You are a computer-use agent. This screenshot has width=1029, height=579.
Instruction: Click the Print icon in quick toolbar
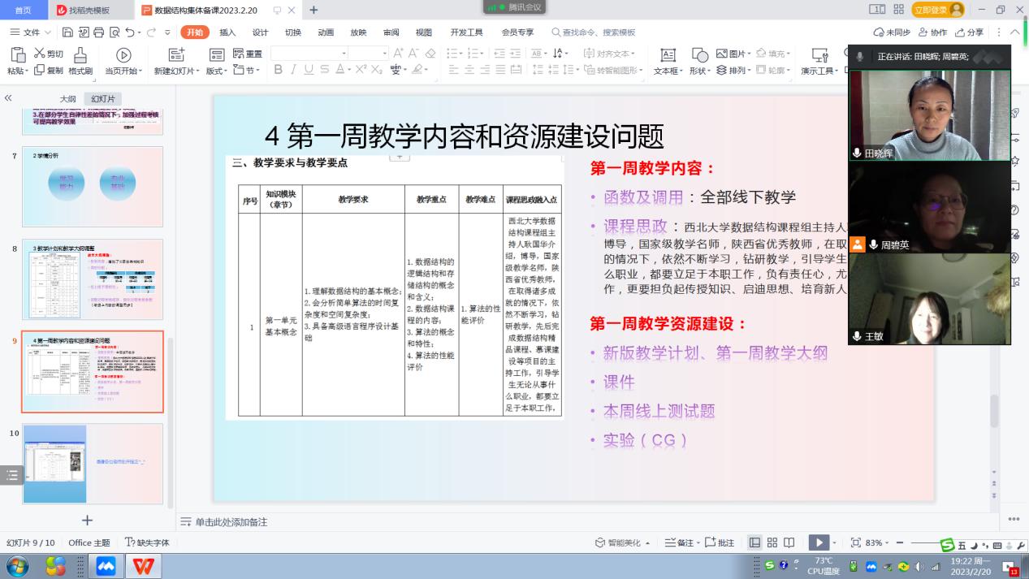(x=99, y=32)
